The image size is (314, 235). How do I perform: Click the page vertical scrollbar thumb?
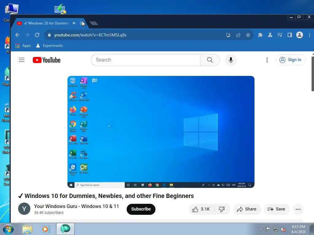pos(312,74)
